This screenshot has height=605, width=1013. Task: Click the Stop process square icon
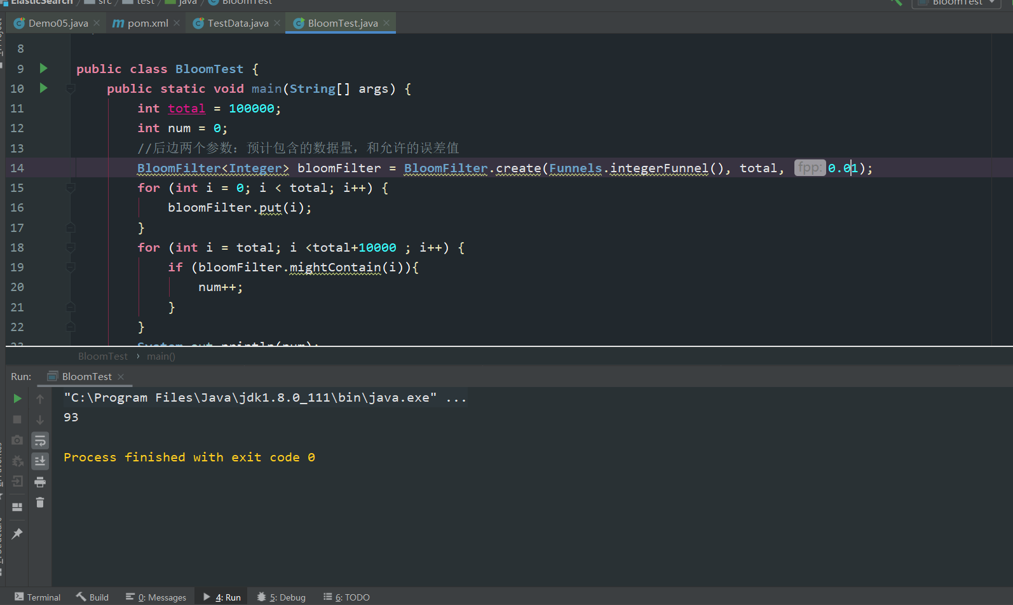pyautogui.click(x=17, y=419)
